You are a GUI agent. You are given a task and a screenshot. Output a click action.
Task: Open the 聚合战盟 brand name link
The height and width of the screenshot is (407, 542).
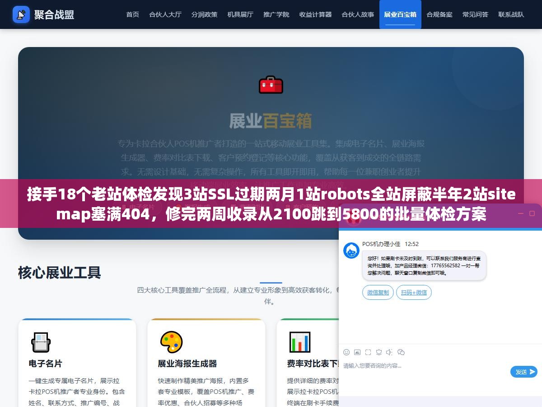click(x=54, y=14)
